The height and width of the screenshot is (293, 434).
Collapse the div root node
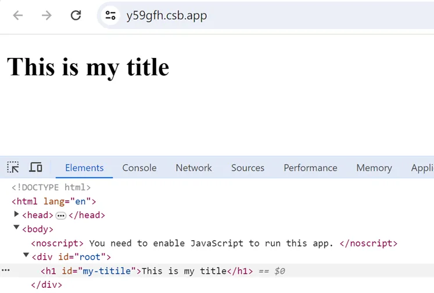26,256
